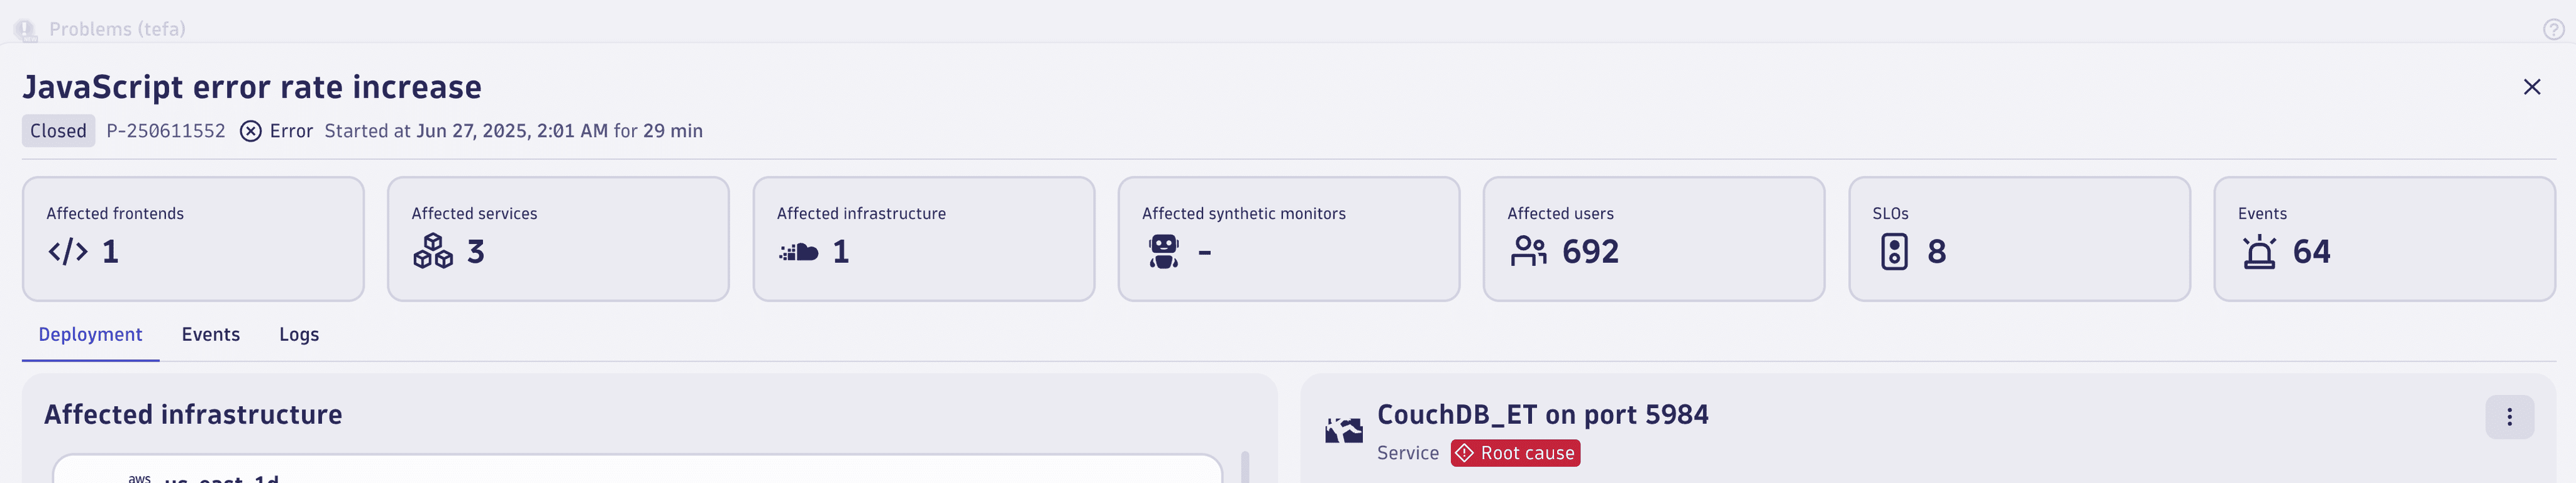This screenshot has width=2576, height=483.
Task: Click the CouchDB_ET service icon
Action: (1344, 431)
